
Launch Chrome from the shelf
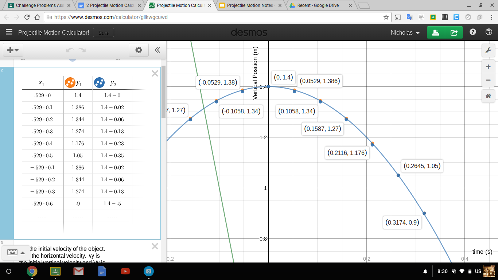[32, 271]
